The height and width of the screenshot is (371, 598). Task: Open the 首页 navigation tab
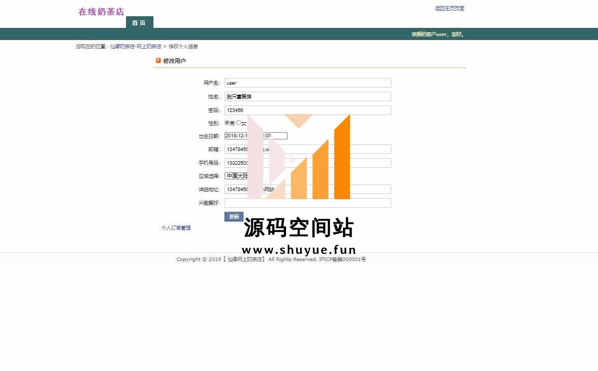coord(139,23)
